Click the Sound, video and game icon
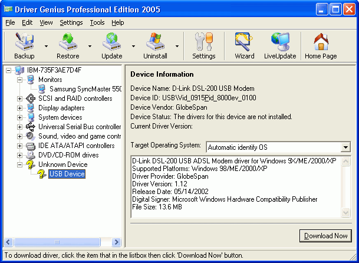 point(31,136)
